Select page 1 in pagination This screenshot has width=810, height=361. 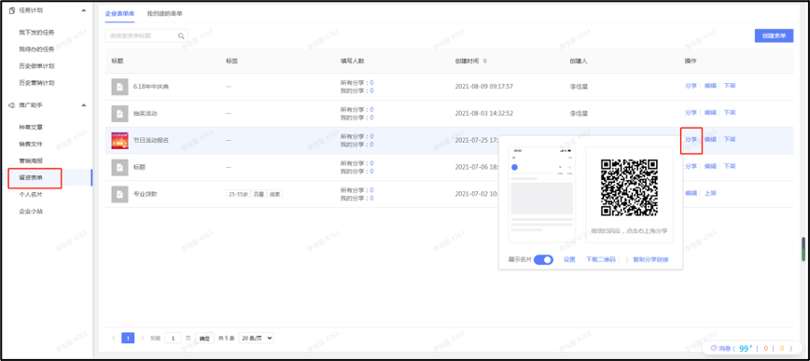128,338
